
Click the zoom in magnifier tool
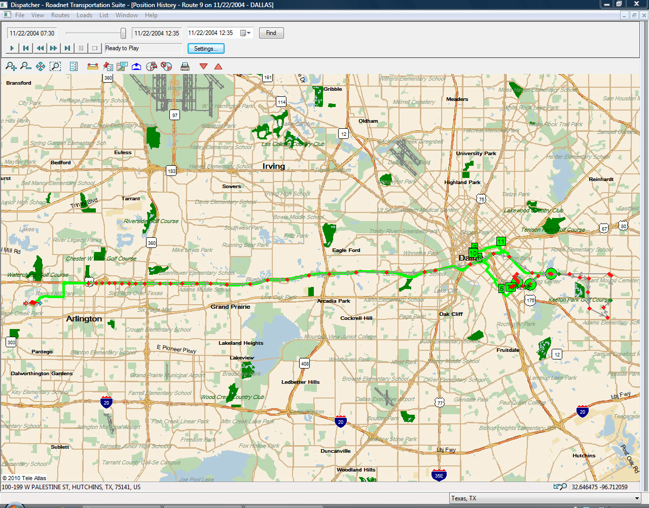point(11,66)
